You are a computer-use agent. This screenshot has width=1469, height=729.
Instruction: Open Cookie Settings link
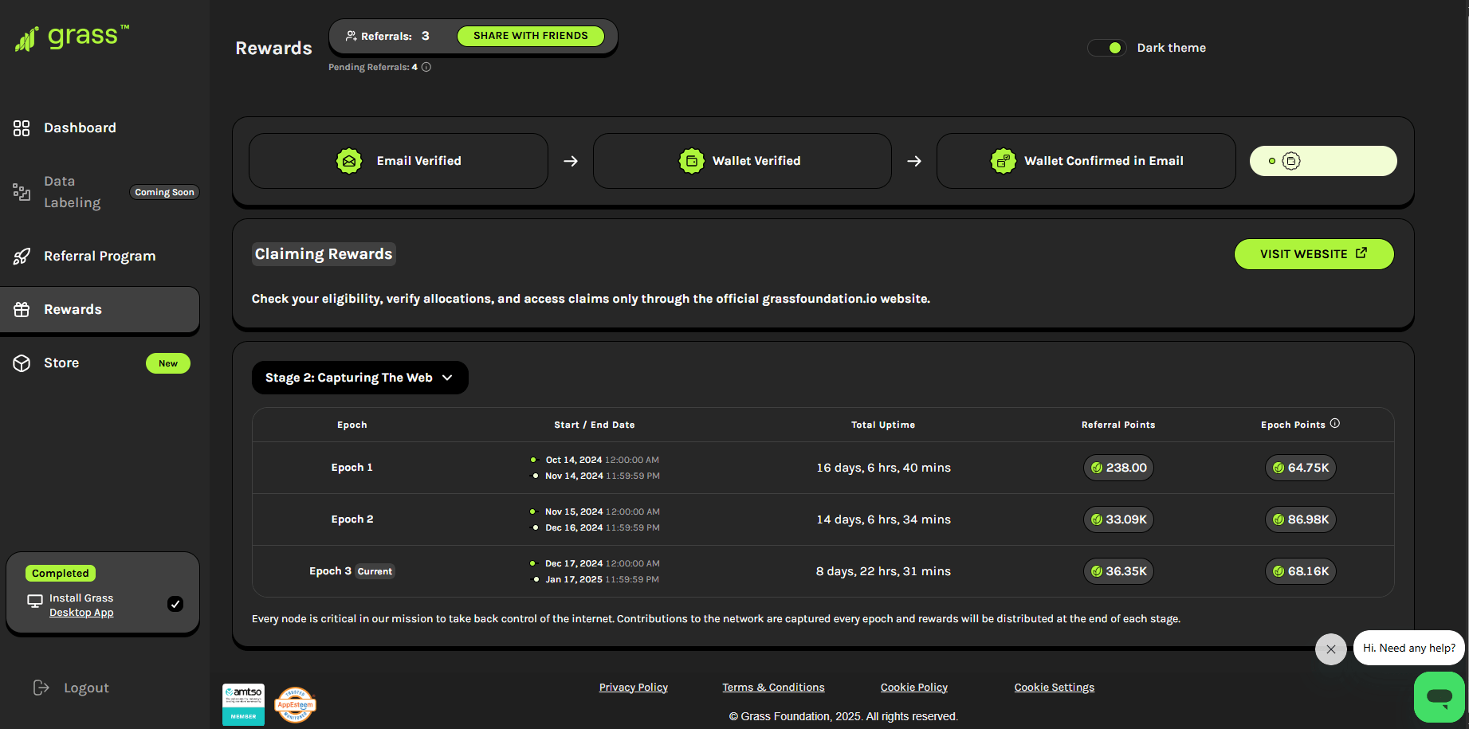tap(1055, 688)
